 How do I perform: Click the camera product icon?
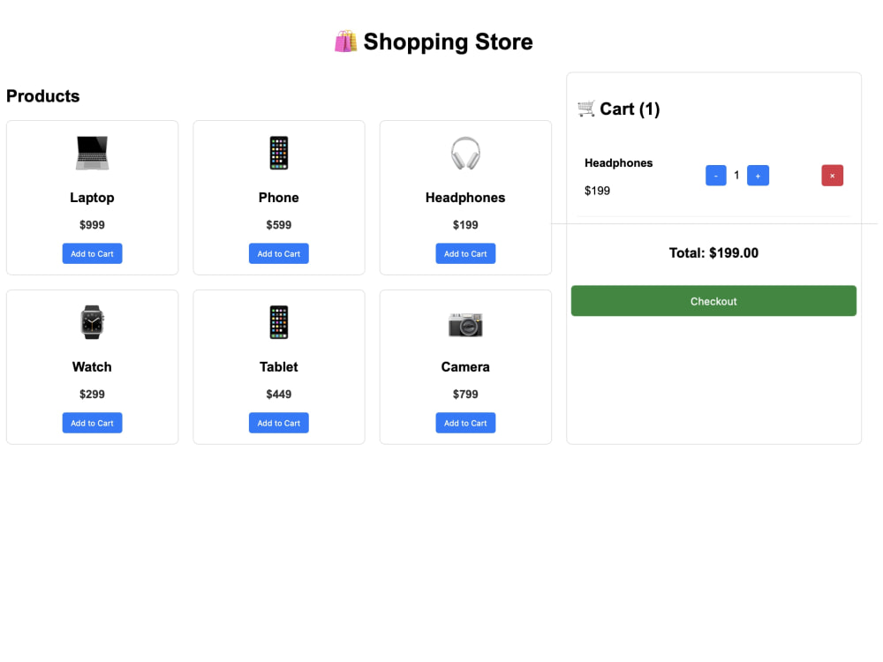[x=465, y=324]
